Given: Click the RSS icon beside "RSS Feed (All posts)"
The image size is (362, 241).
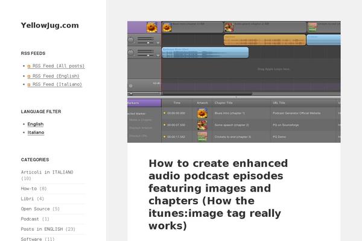Looking at the screenshot, I should [x=29, y=66].
